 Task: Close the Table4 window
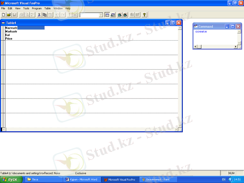point(179,23)
